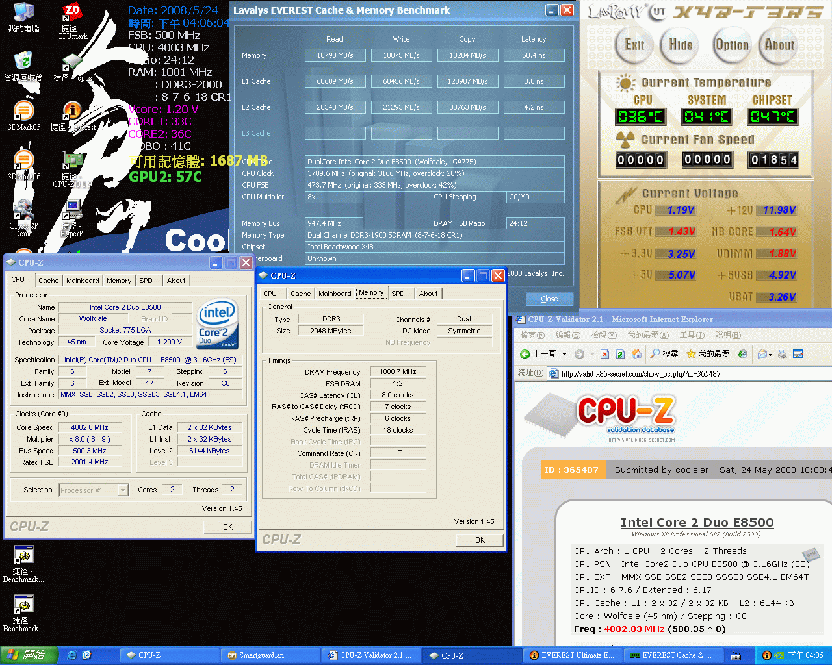Launch Internet Explorer from the quick launch bar

[x=71, y=655]
